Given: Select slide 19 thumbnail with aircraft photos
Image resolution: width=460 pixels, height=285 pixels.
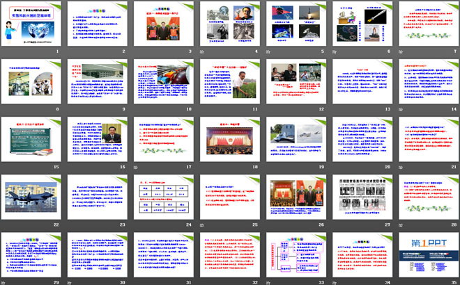Looking at the screenshot, I should click(296, 139).
